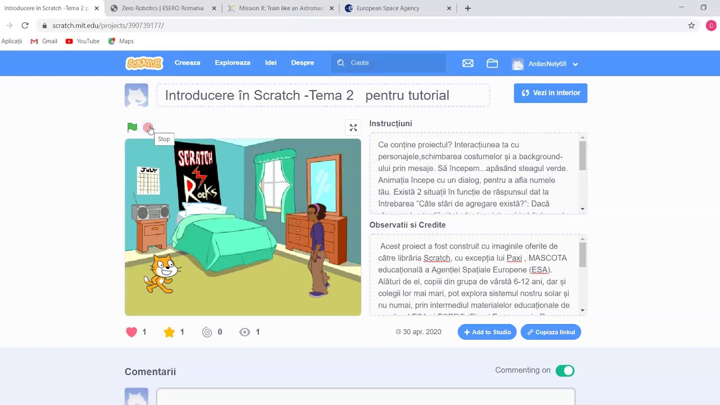720x405 pixels.
Task: Click the remix spiral count icon
Action: click(207, 332)
